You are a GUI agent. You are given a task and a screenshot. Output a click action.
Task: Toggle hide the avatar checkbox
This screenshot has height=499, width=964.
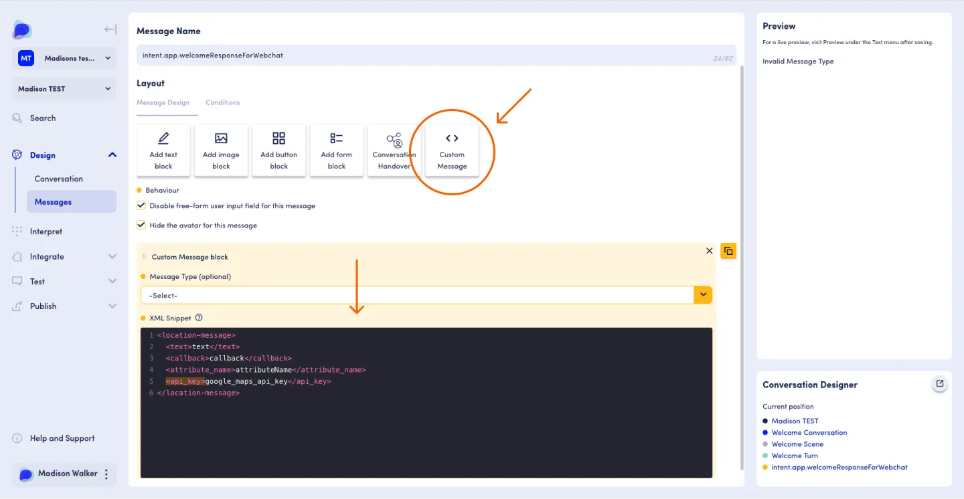141,225
